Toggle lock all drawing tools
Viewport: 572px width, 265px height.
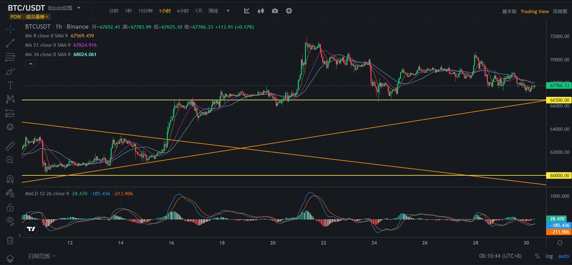tap(10, 207)
